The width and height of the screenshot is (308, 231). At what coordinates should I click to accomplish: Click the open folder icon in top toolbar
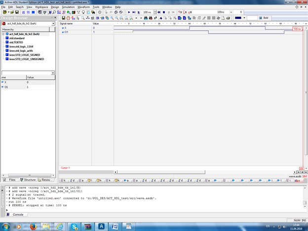pyautogui.click(x=12, y=12)
